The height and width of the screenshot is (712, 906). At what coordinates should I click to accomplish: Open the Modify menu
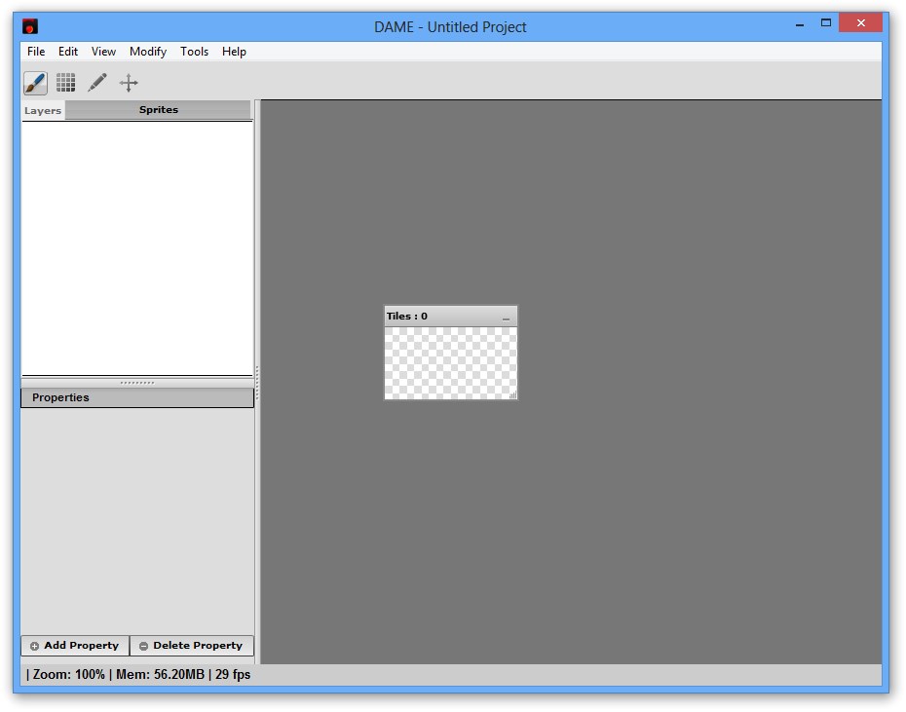point(147,52)
